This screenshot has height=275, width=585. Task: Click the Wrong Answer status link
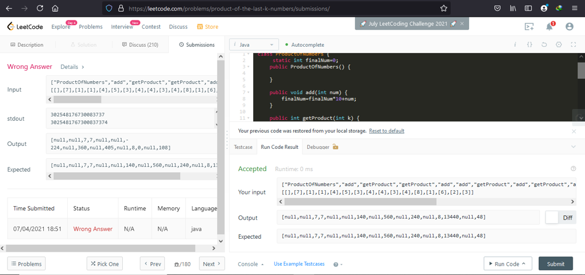pos(93,229)
